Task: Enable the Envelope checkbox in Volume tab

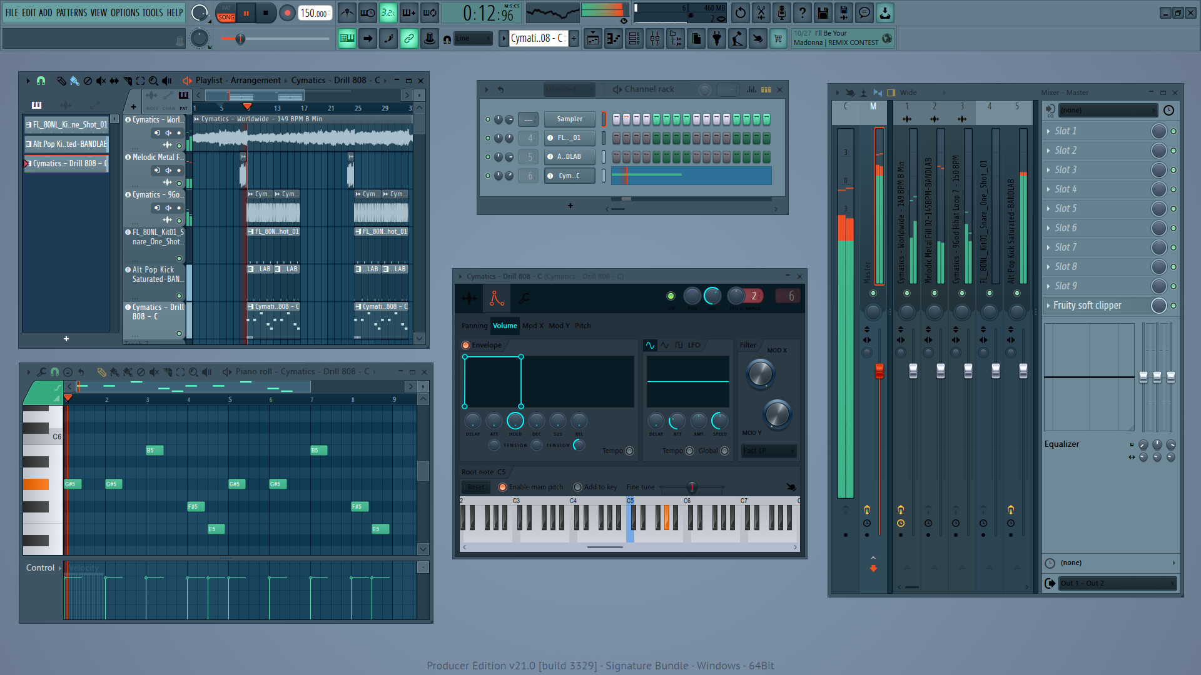Action: (465, 345)
